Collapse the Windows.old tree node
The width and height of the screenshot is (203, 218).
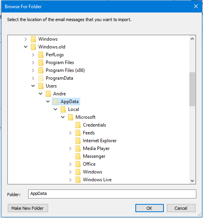(25, 47)
